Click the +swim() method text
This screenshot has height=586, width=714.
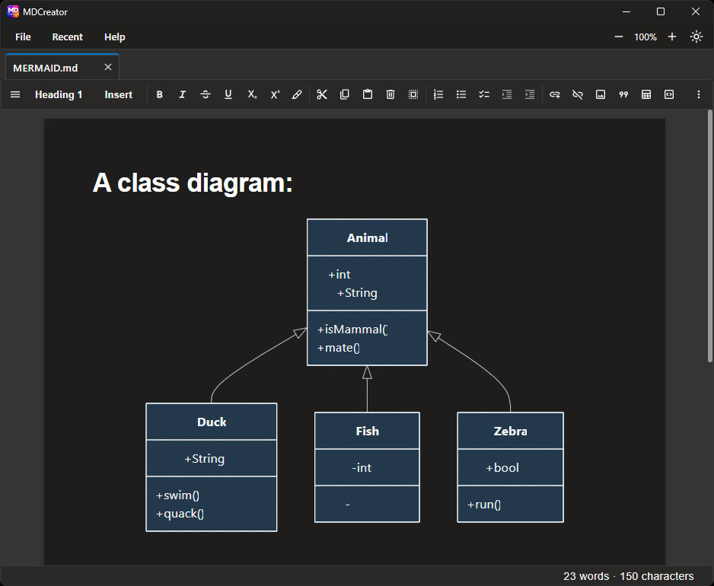tap(177, 495)
